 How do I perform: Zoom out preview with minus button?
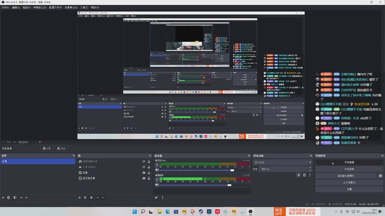pyautogui.click(x=3, y=142)
